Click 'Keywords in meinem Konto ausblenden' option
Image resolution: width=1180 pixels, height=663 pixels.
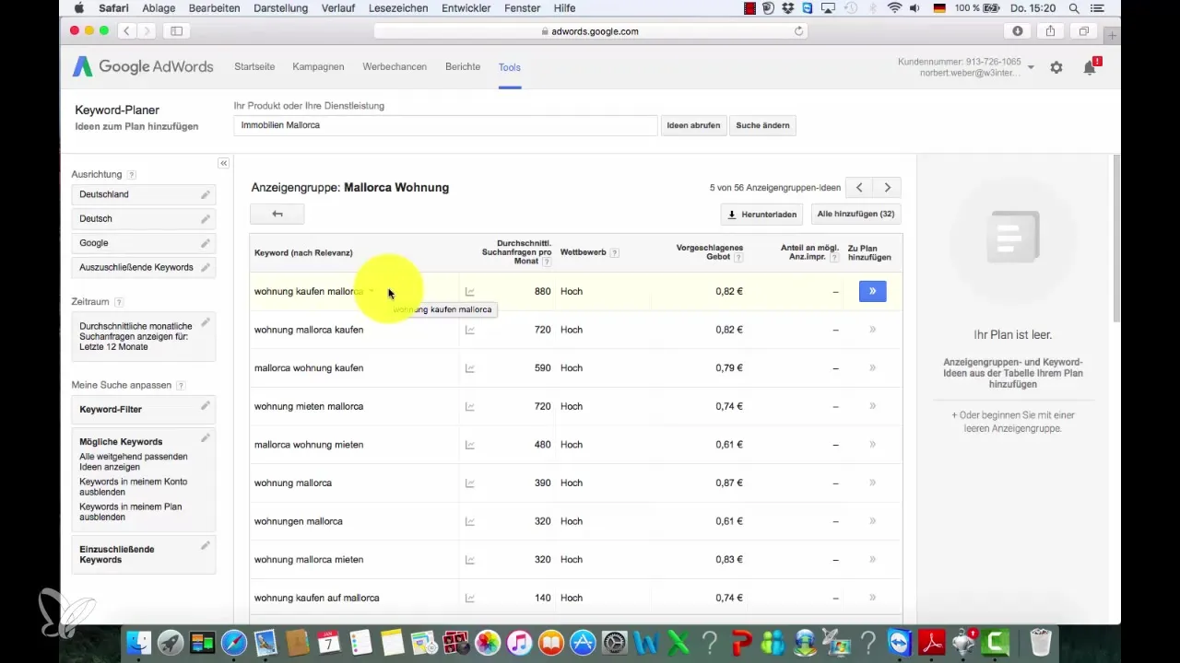(x=133, y=487)
